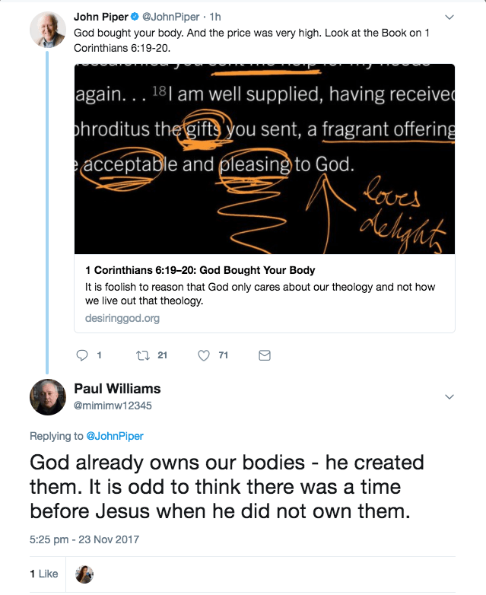The height and width of the screenshot is (595, 486).
Task: Expand John Piper tweet options chevron
Action: coord(449,17)
